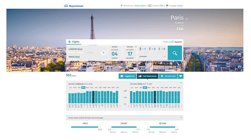Image resolution: width=251 pixels, height=140 pixels.
Task: Click the Skyscanner logo in header
Action: tap(74, 6)
